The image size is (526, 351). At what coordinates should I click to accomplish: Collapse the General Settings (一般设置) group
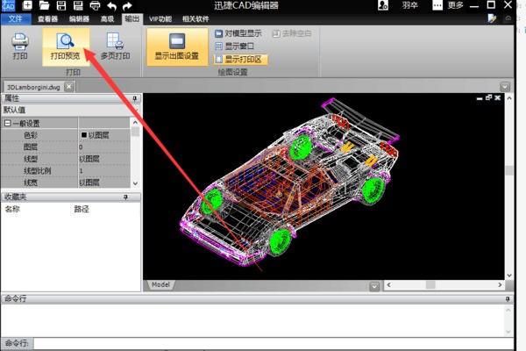point(7,124)
